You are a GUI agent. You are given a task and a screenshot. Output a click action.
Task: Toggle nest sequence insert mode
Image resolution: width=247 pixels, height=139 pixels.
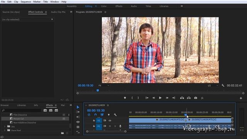[89, 115]
